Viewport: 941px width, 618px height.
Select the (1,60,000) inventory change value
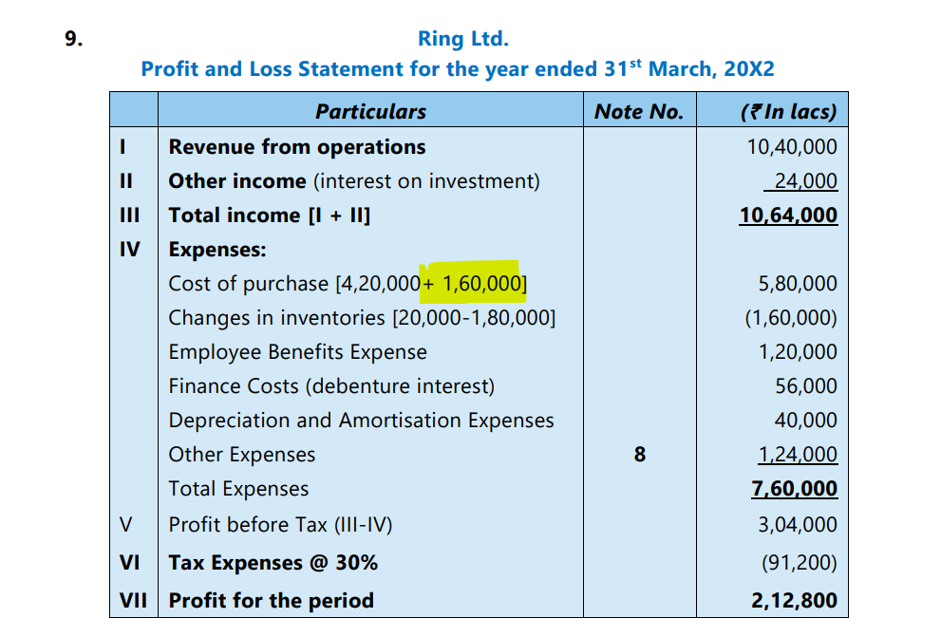click(790, 318)
